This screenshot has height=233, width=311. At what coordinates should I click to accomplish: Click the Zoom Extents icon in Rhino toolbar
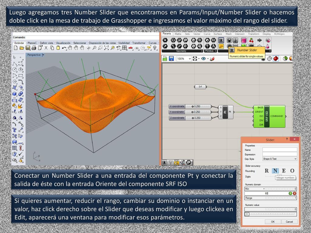107,48
